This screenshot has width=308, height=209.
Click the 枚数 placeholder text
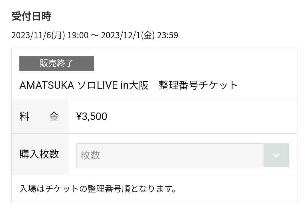[90, 155]
